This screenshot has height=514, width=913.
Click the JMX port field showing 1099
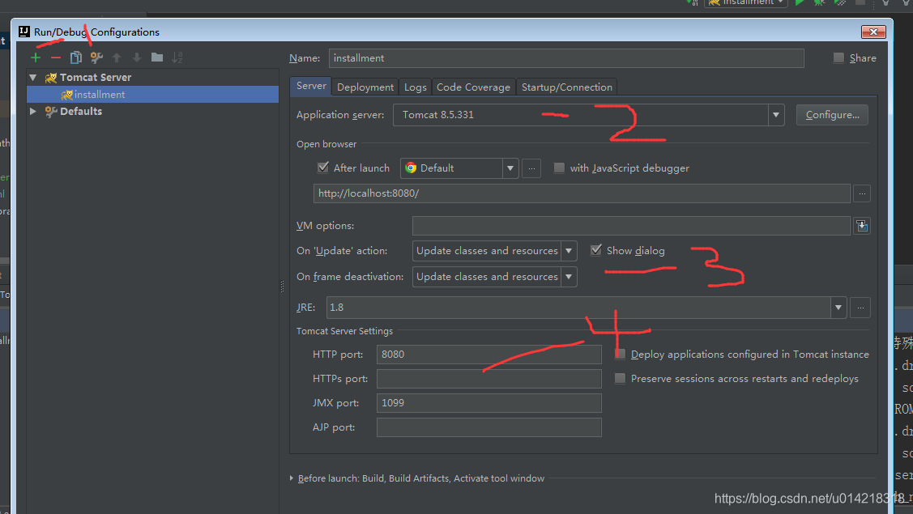point(489,403)
